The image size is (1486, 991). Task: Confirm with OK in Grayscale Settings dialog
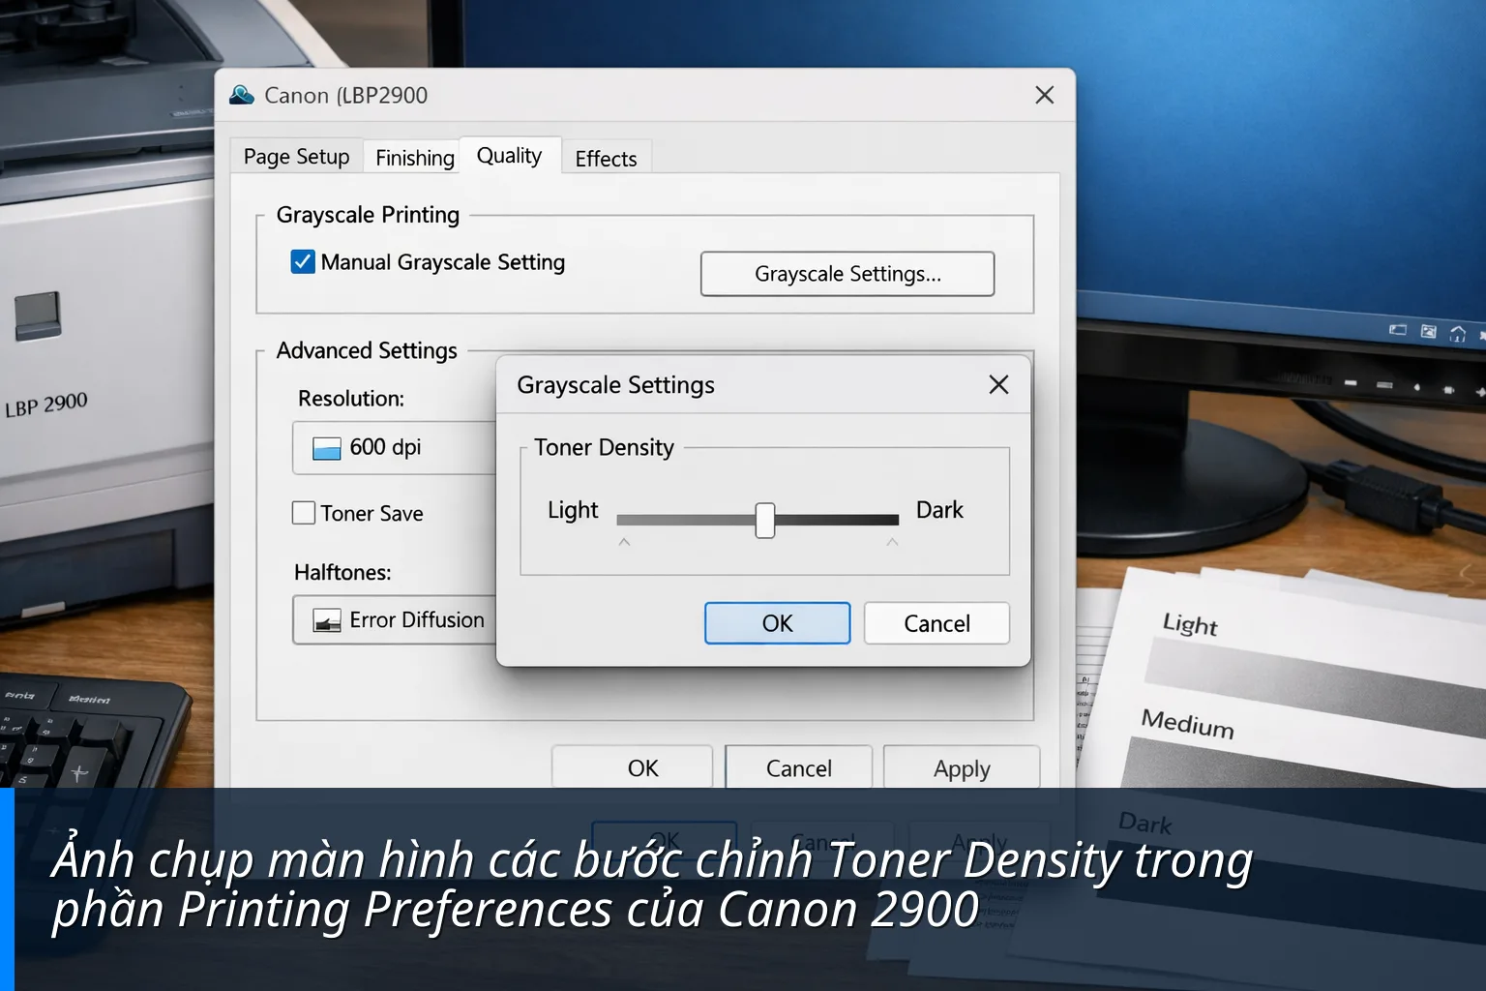tap(778, 623)
